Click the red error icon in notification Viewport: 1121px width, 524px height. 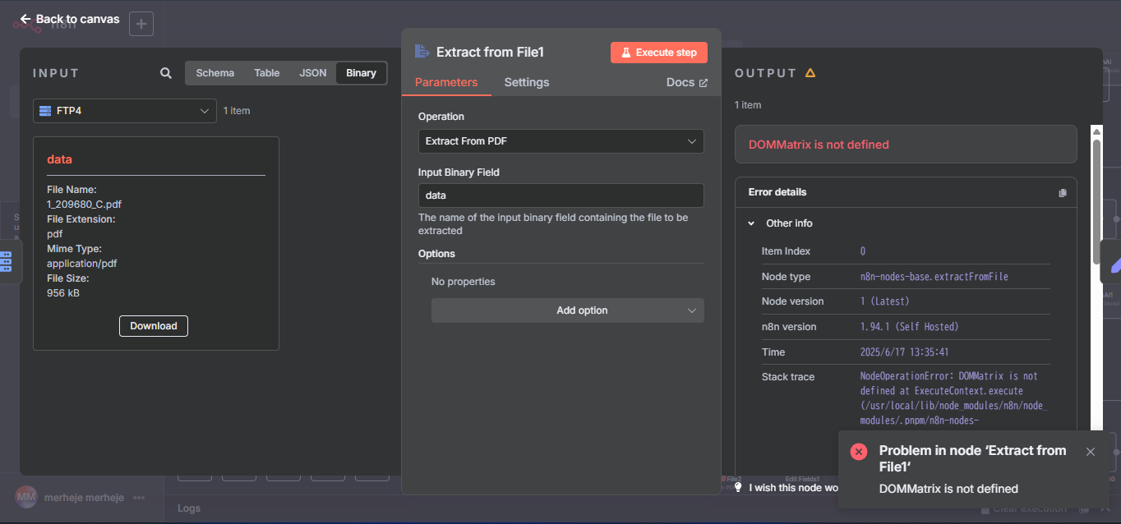tap(859, 451)
